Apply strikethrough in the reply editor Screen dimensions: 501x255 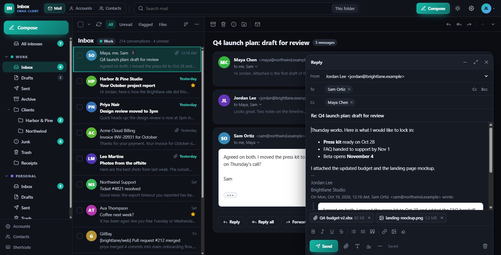[341, 232]
